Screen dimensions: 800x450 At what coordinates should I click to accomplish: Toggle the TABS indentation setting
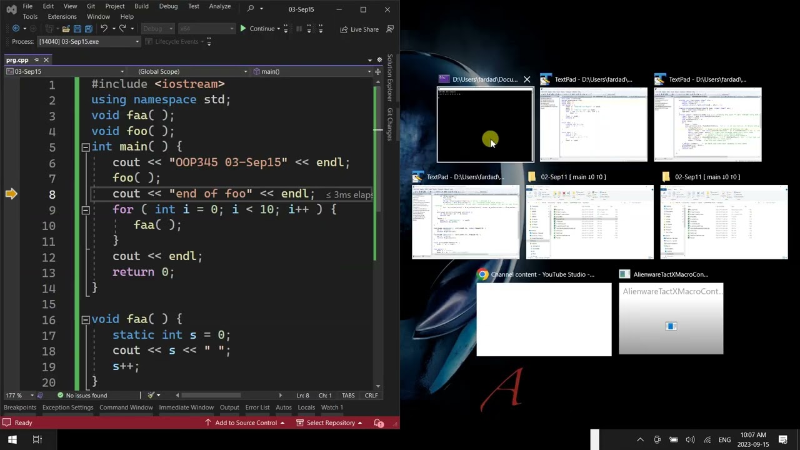(x=348, y=395)
